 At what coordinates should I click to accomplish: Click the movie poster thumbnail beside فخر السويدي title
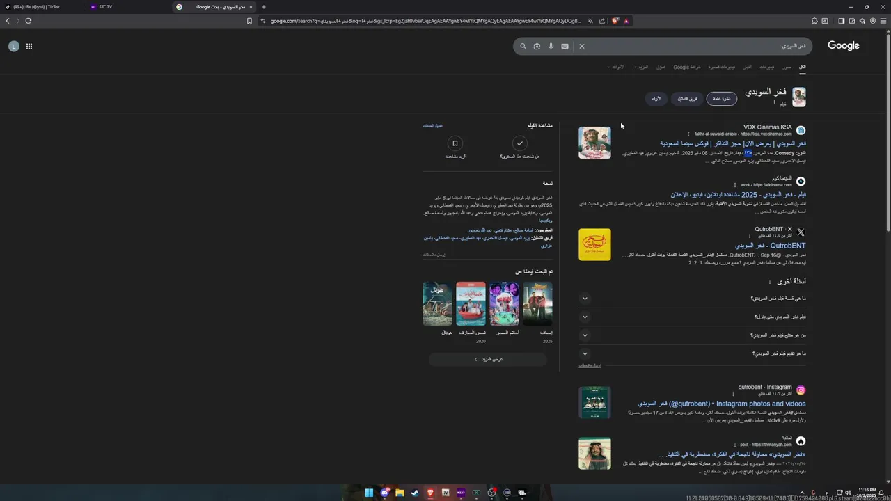[x=799, y=97]
